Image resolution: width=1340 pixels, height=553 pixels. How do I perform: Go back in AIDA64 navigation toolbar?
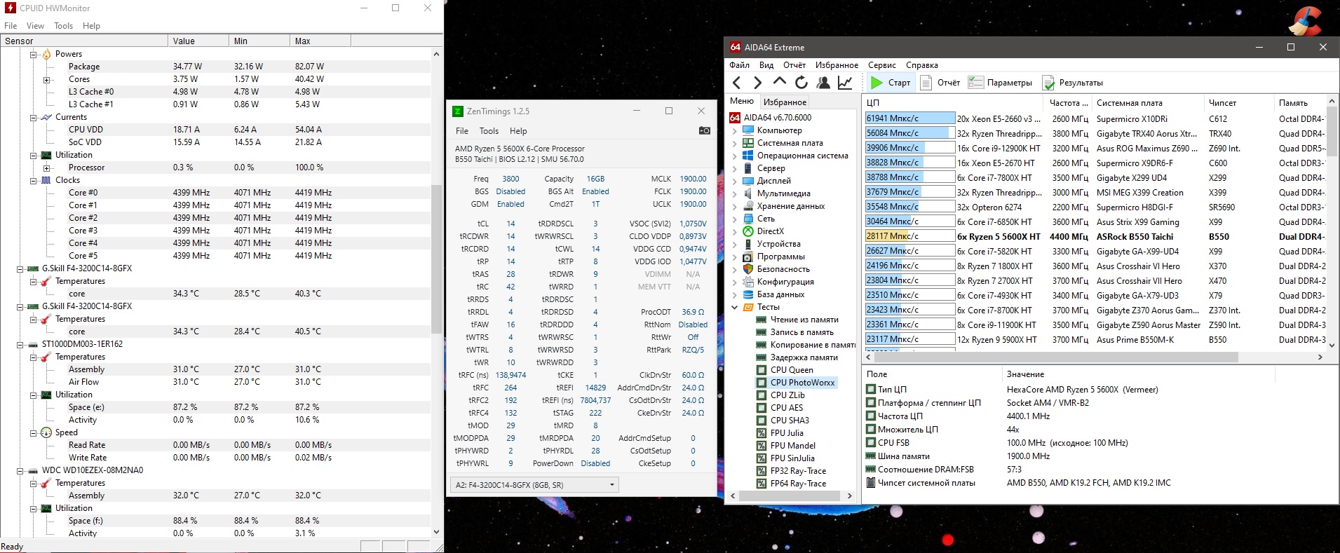click(736, 83)
